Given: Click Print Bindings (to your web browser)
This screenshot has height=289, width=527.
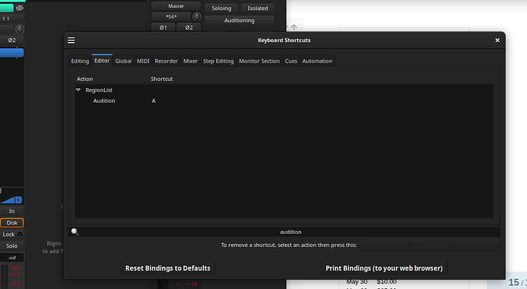Looking at the screenshot, I should (384, 268).
